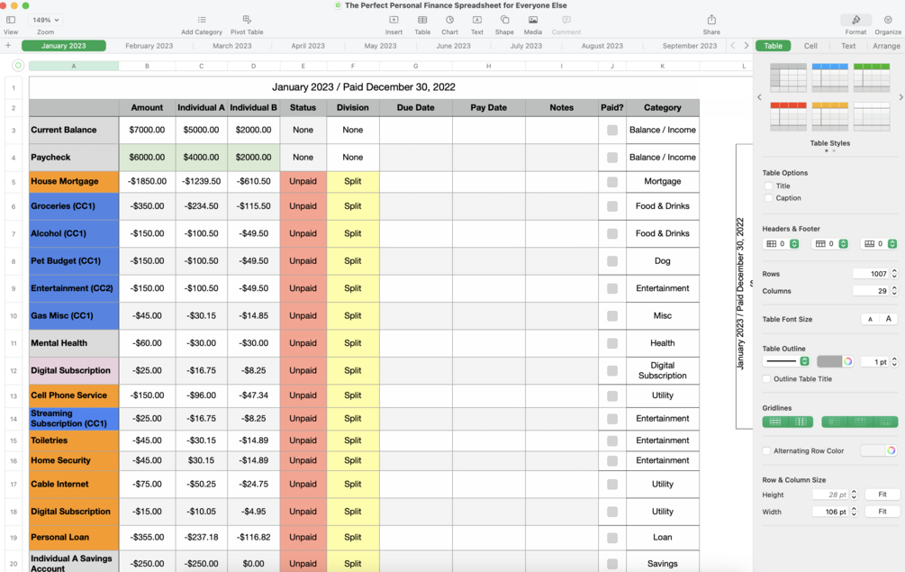The image size is (905, 572).
Task: Enable Outline Table Title checkbox
Action: [x=766, y=379]
